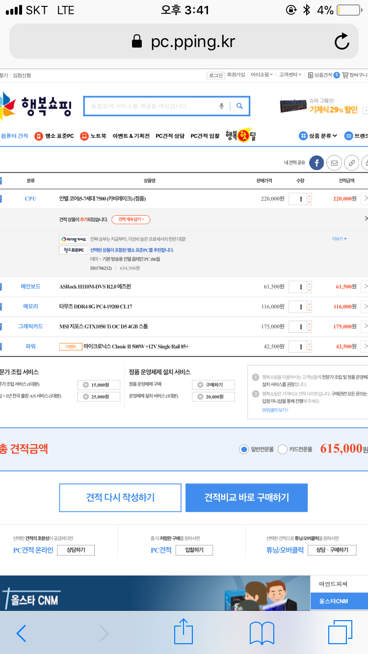
Task: Reload the page in Safari
Action: click(342, 42)
